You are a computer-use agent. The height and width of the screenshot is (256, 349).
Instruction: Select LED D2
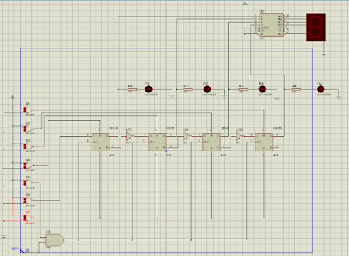pos(207,90)
